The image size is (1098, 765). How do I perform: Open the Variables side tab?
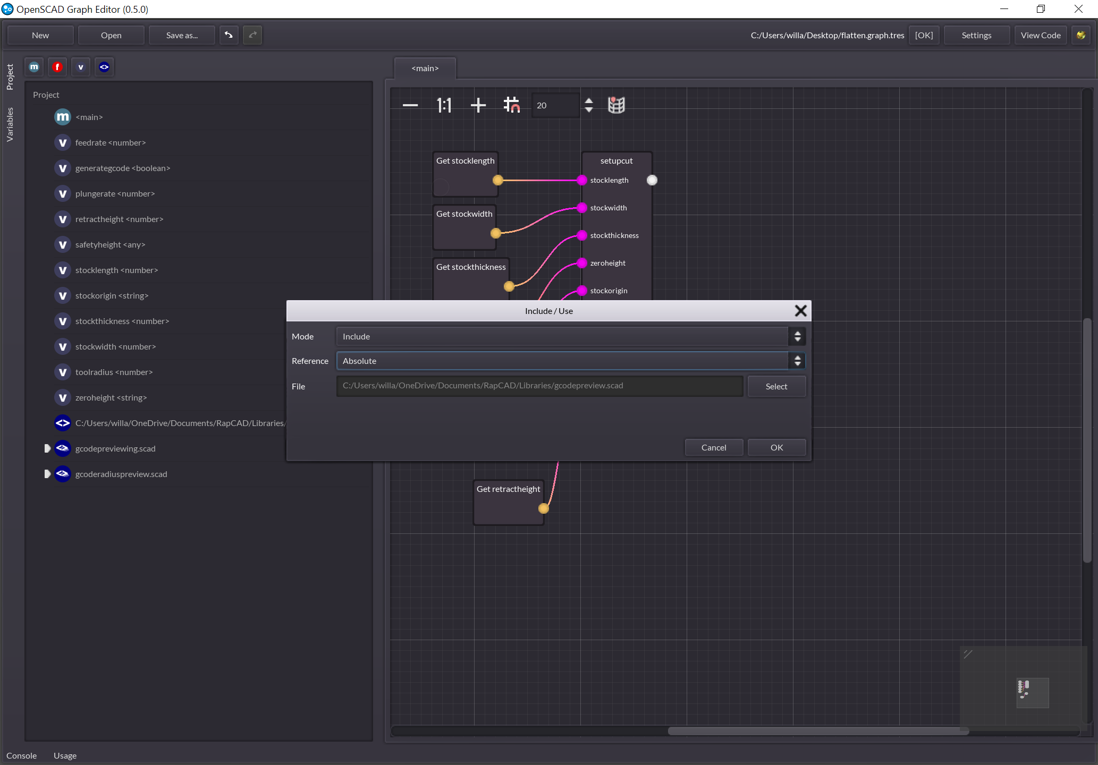pos(10,124)
